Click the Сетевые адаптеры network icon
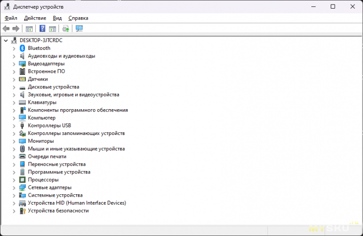 22,188
